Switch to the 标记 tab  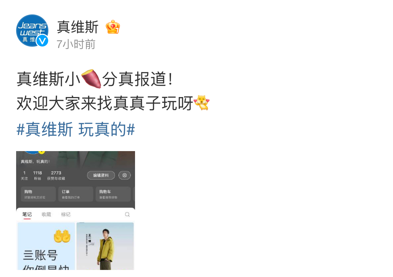pyautogui.click(x=65, y=215)
